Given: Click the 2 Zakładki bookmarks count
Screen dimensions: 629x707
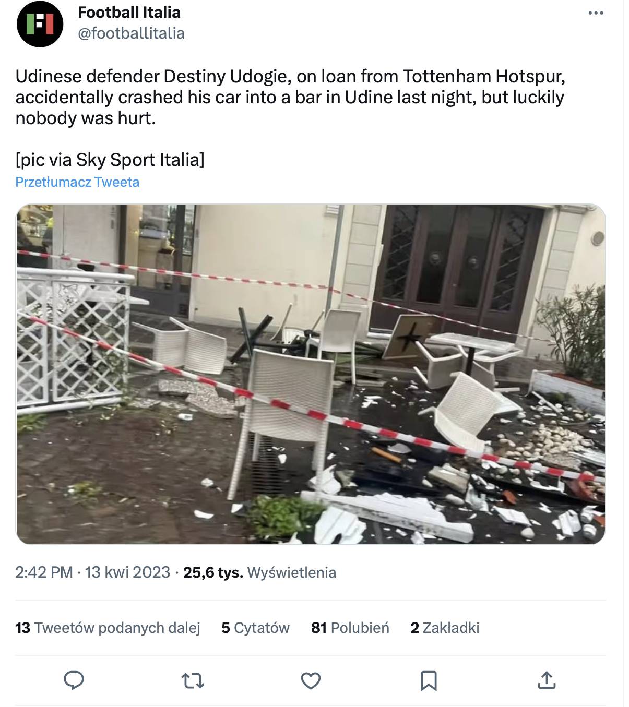Looking at the screenshot, I should (445, 628).
